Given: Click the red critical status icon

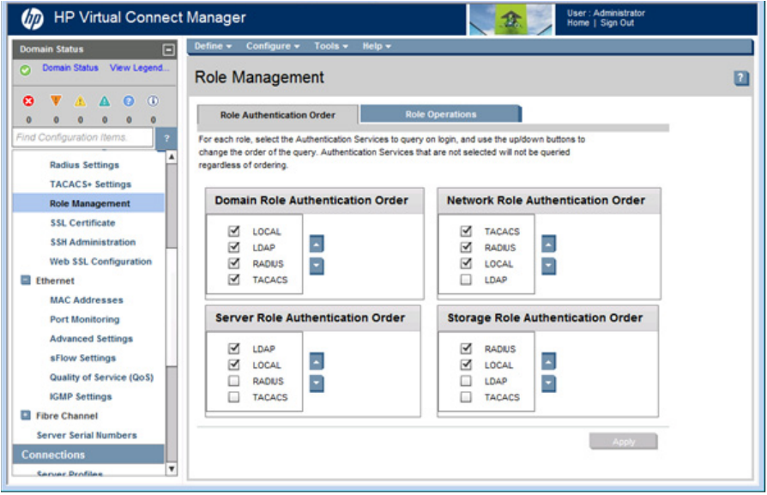Looking at the screenshot, I should pos(28,100).
